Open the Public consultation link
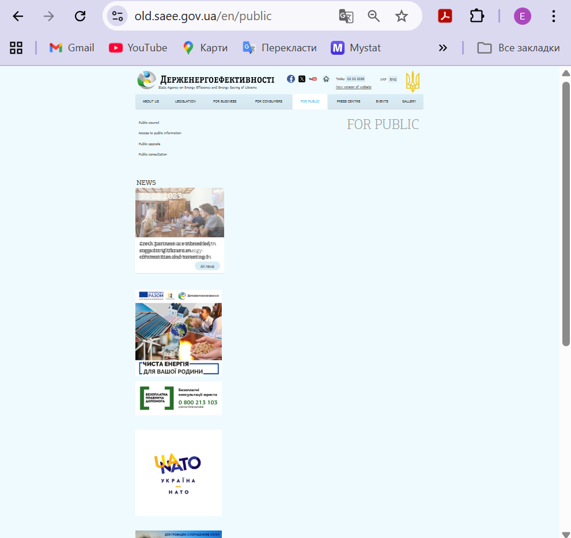Screen dimensions: 571x538 tap(153, 154)
